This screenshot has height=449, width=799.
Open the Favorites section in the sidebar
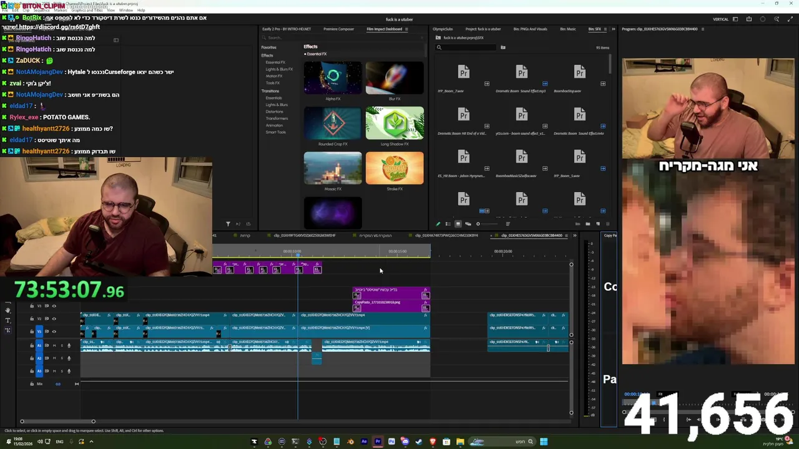pos(268,47)
